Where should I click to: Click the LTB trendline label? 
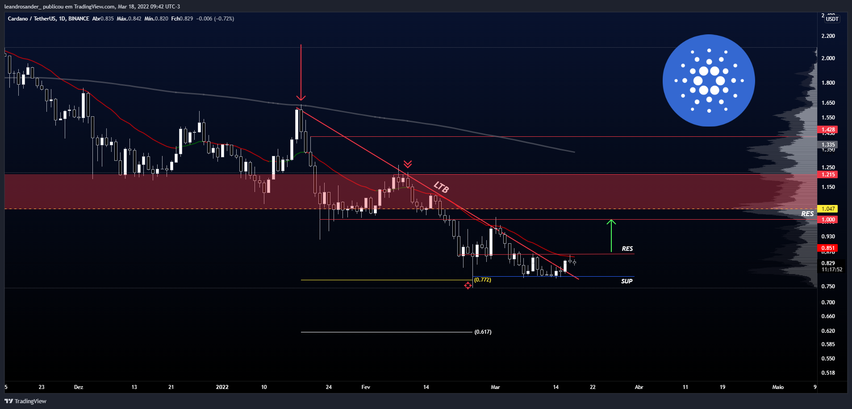click(x=441, y=187)
